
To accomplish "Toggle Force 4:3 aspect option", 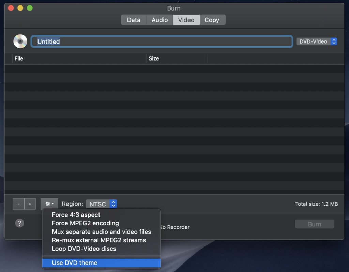I will pyautogui.click(x=76, y=215).
